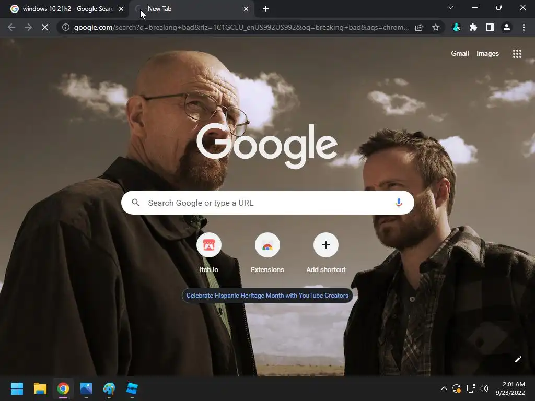Open the Google apps grid

click(x=517, y=54)
